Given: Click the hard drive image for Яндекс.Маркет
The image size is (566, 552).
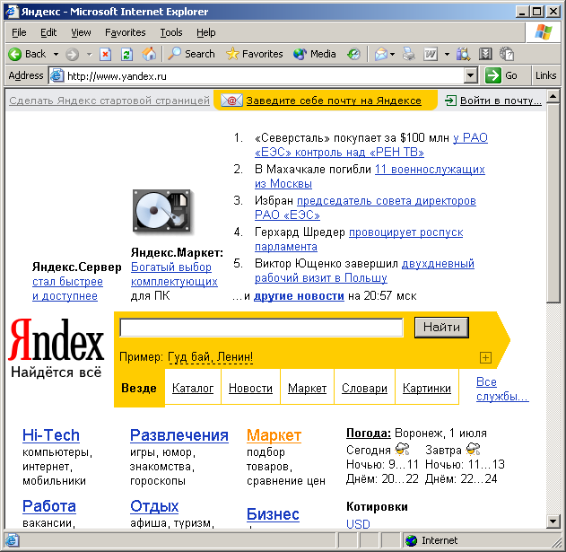Looking at the screenshot, I should [x=161, y=210].
